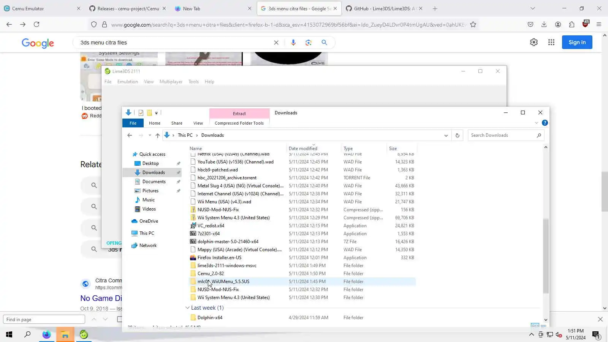The width and height of the screenshot is (608, 342).
Task: Open the Emulation menu in Lime3DS
Action: tap(128, 82)
